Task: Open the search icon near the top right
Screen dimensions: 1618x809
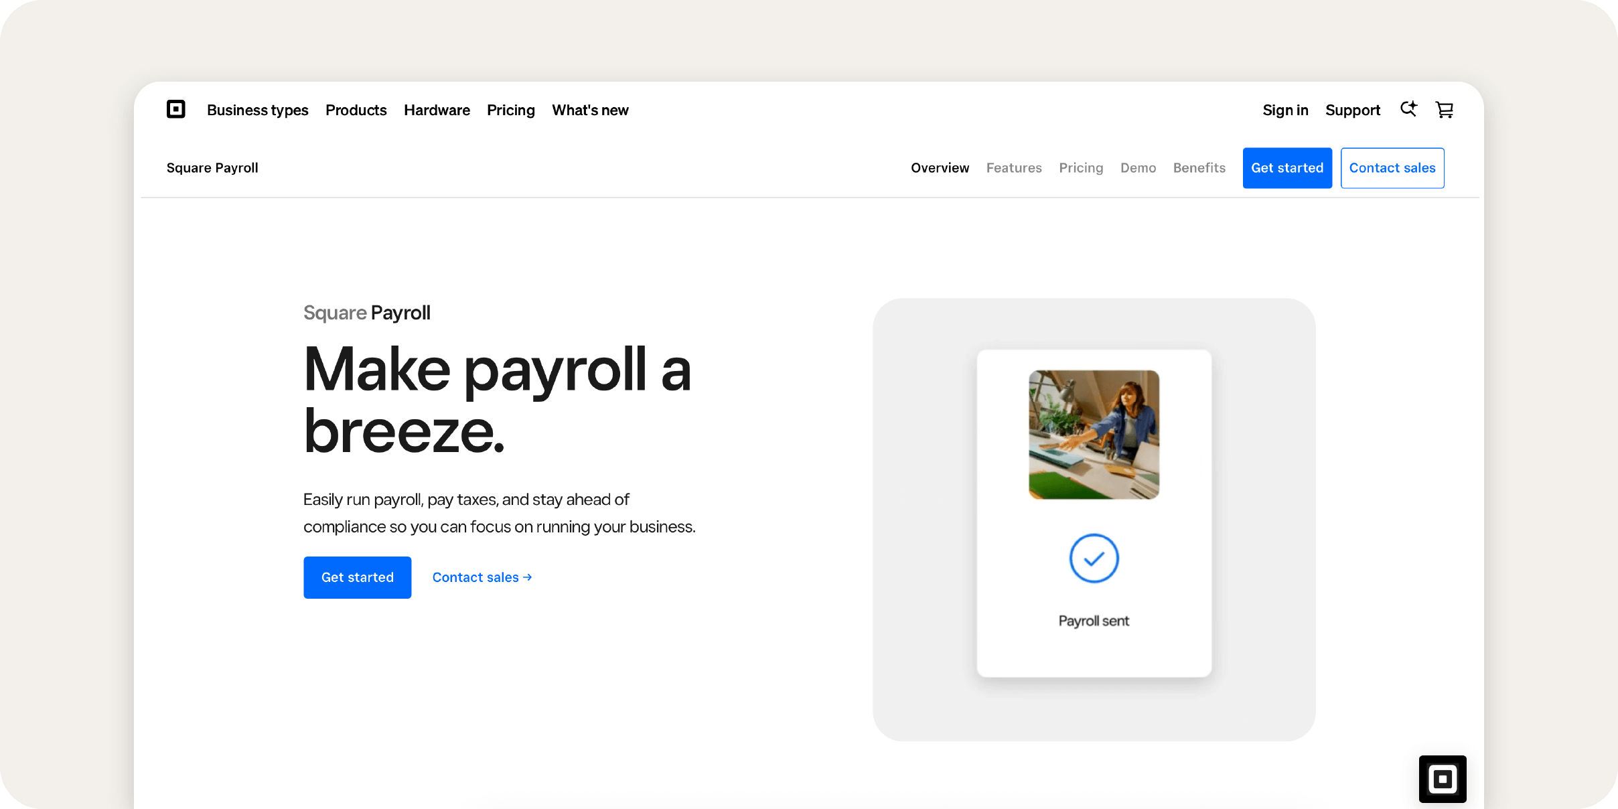Action: 1409,109
